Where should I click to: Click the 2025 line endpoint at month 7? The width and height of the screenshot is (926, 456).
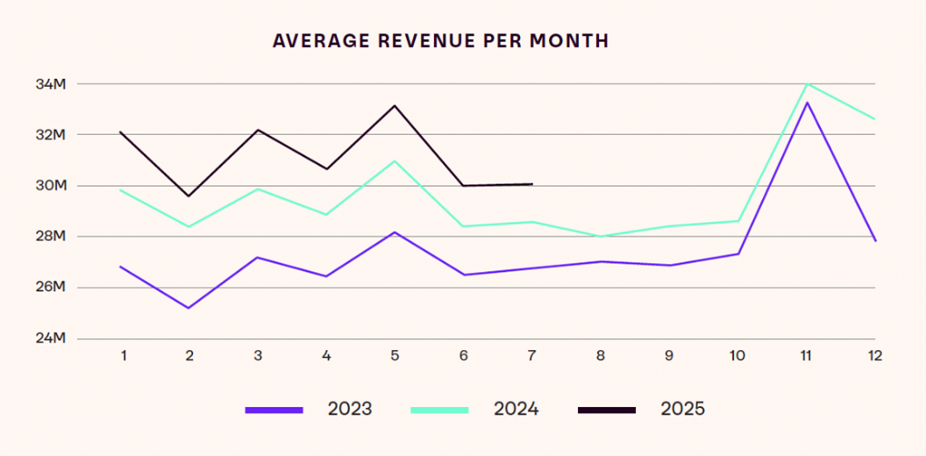[x=531, y=184]
